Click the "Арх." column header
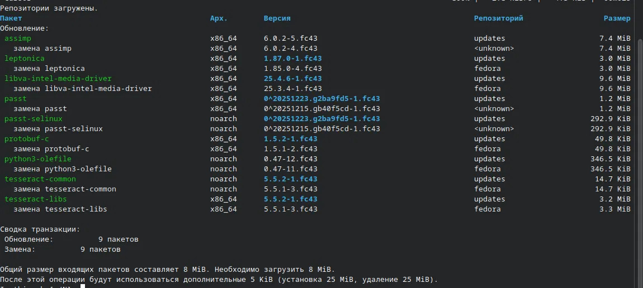643x288 pixels. pyautogui.click(x=219, y=18)
